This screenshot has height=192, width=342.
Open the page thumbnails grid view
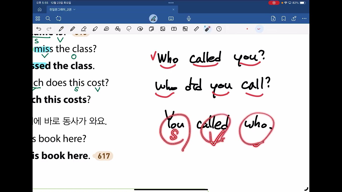[x=38, y=19]
